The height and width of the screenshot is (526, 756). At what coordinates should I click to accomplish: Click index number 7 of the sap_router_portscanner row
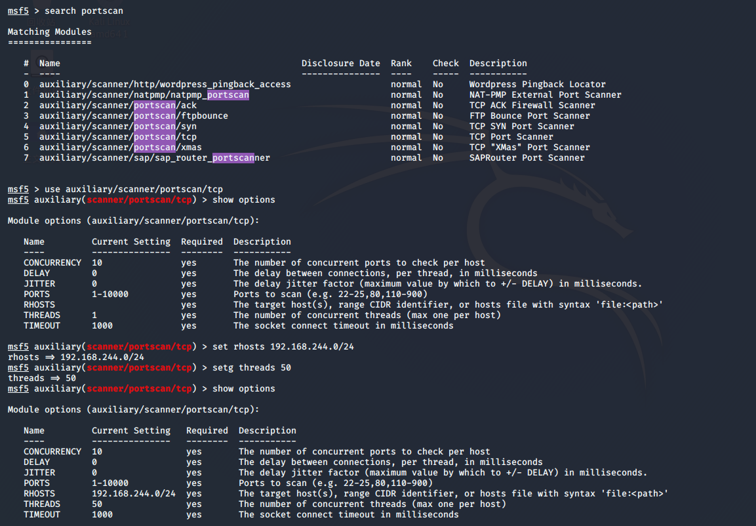26,158
